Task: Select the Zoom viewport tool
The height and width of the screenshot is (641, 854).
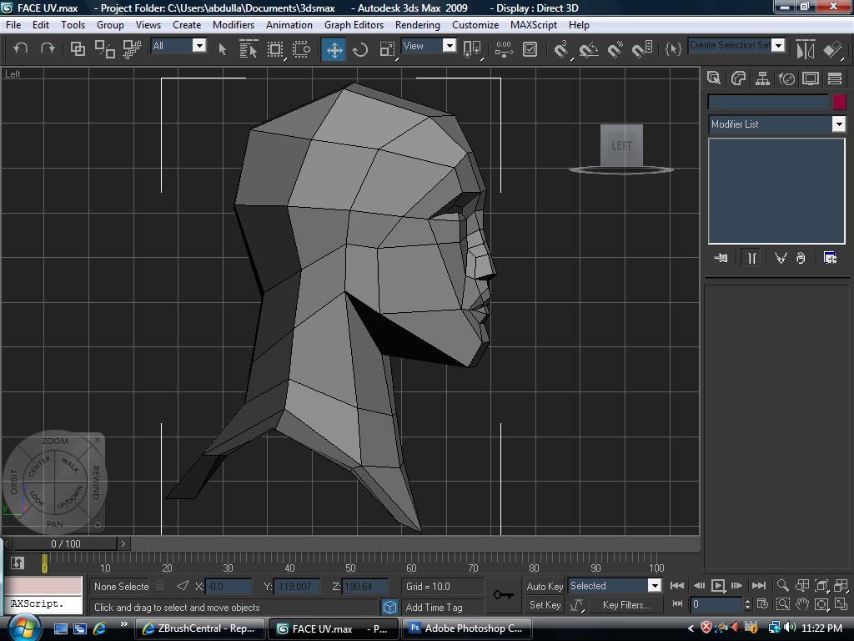Action: [x=782, y=585]
